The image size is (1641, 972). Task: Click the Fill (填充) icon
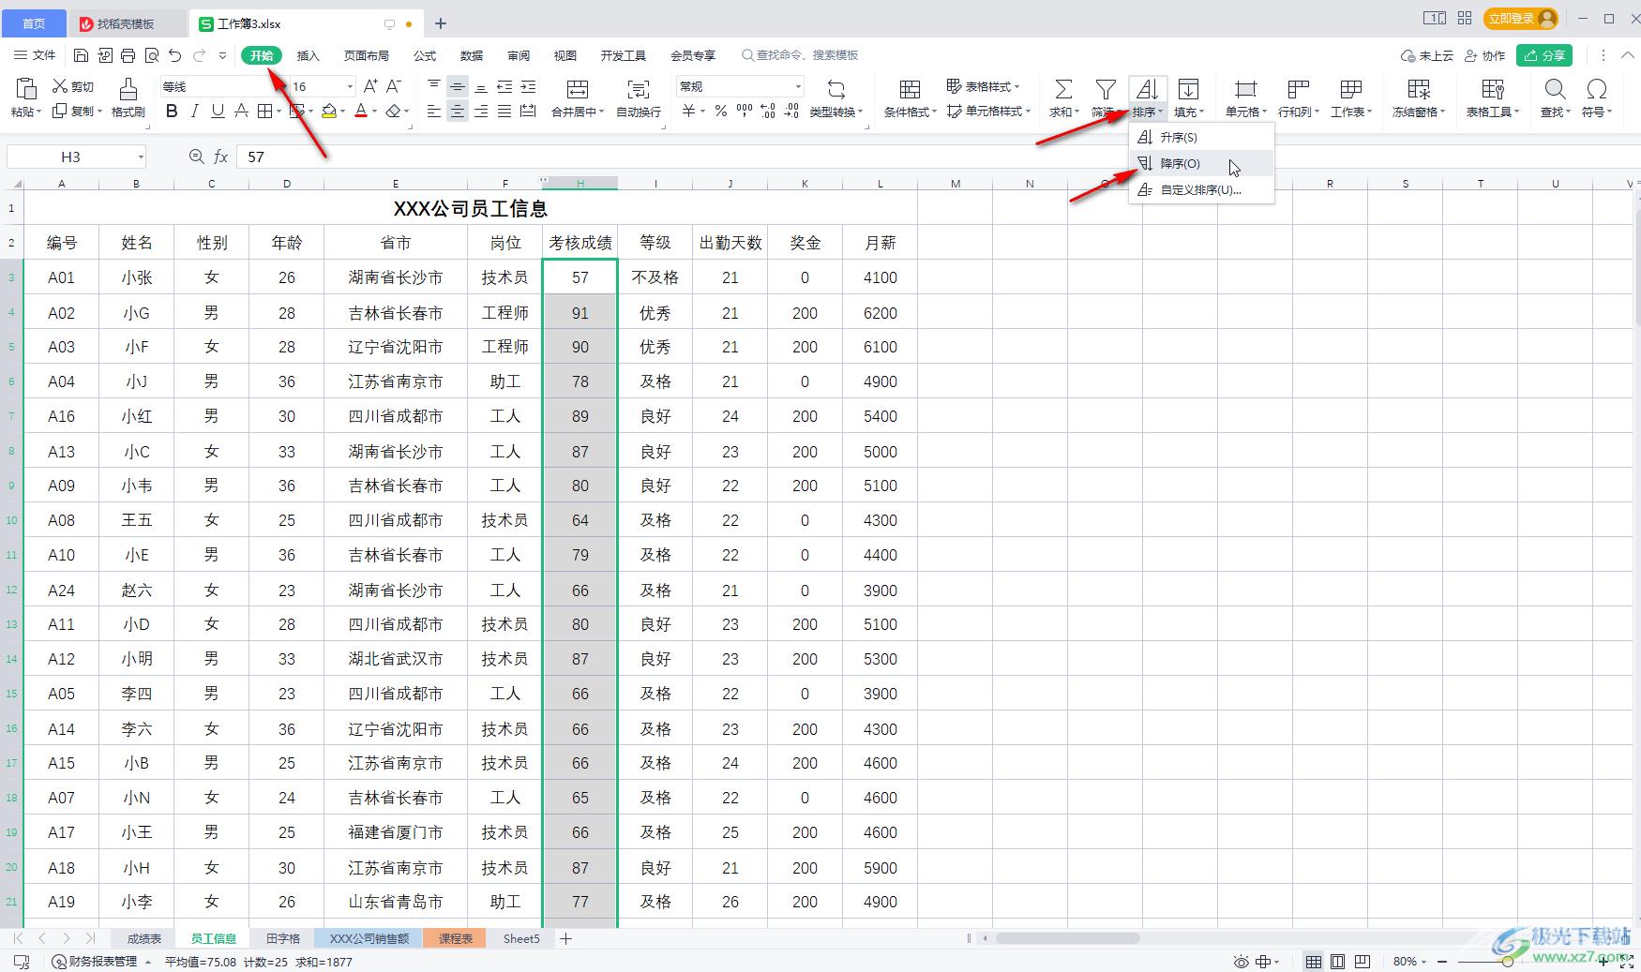point(1188,89)
